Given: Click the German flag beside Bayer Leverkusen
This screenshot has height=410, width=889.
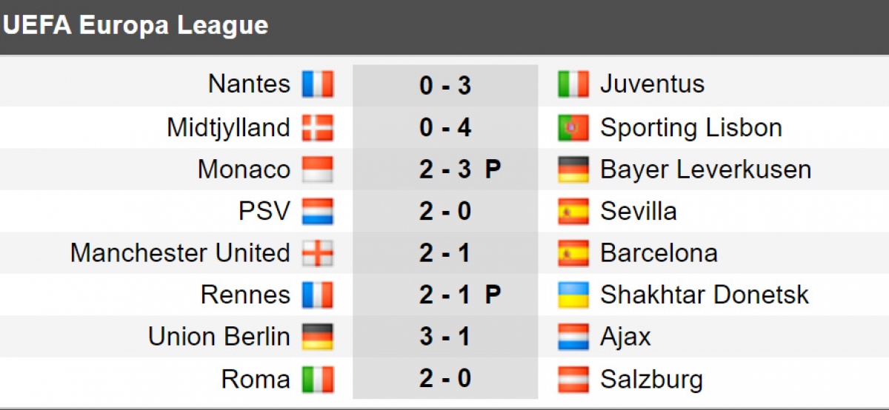Looking at the screenshot, I should [x=573, y=169].
